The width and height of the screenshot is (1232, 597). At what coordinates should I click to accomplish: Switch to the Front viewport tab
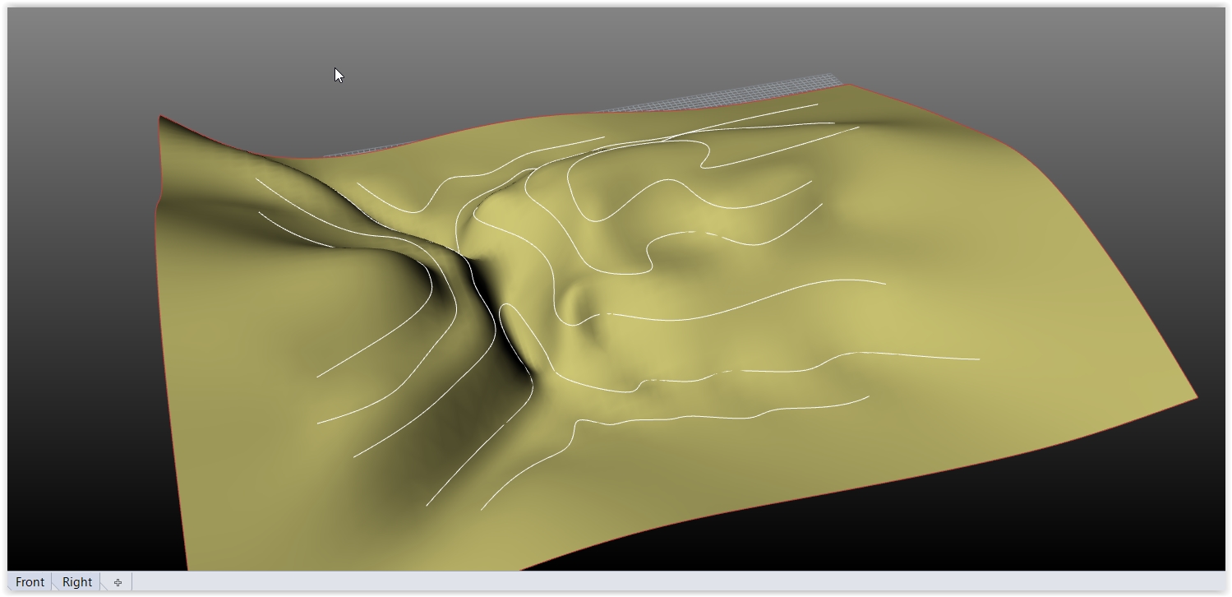tap(30, 581)
